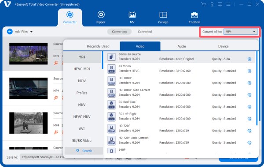Click edit star icon of first video
264x167 pixels.
pyautogui.click(x=56, y=63)
